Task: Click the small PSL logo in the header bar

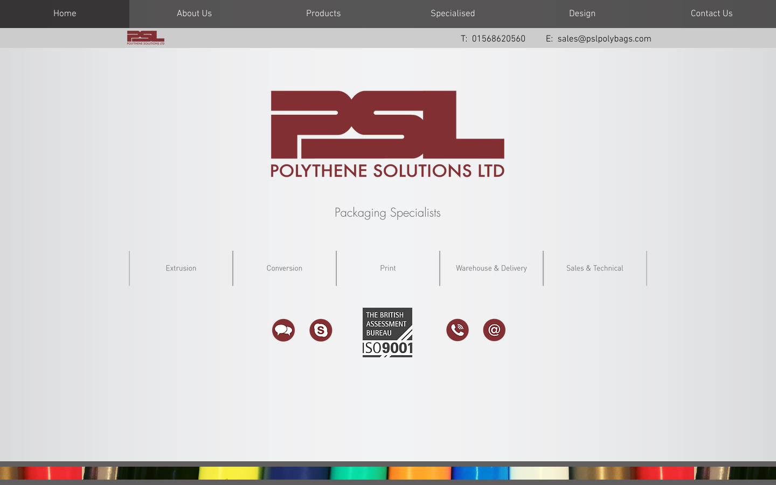Action: point(145,38)
